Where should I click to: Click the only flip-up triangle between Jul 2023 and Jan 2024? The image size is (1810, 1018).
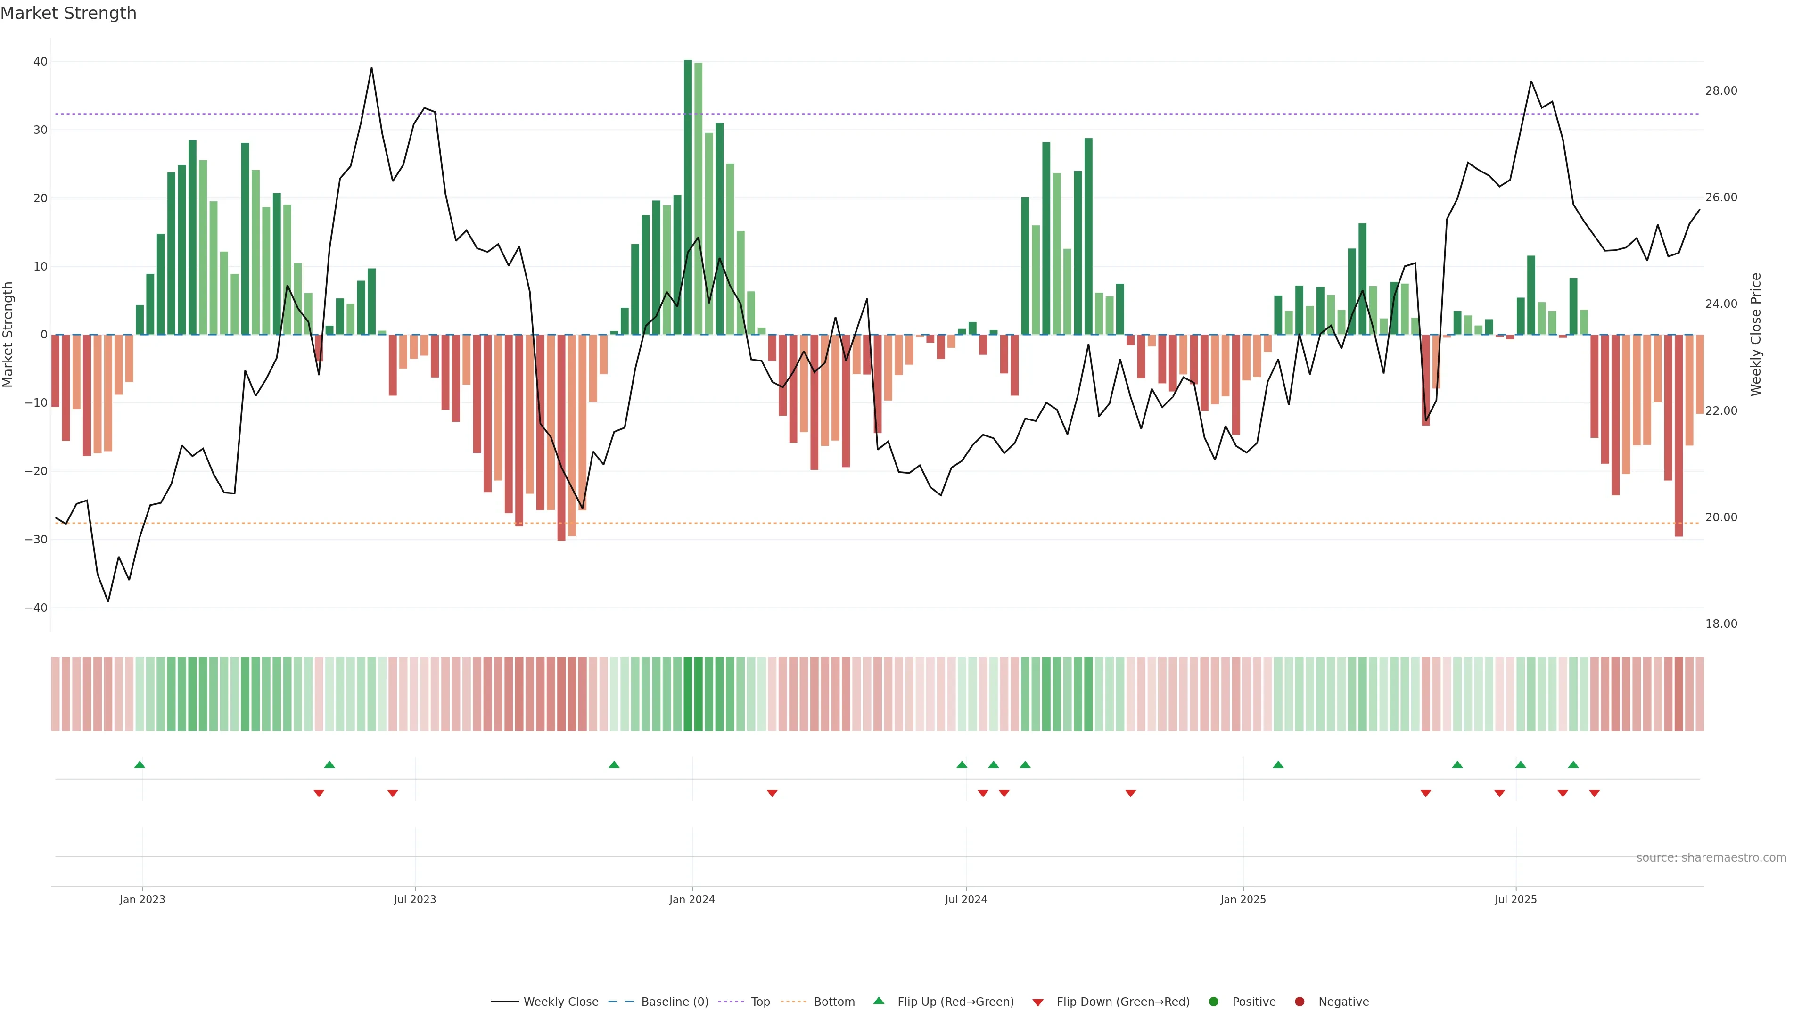click(x=614, y=764)
